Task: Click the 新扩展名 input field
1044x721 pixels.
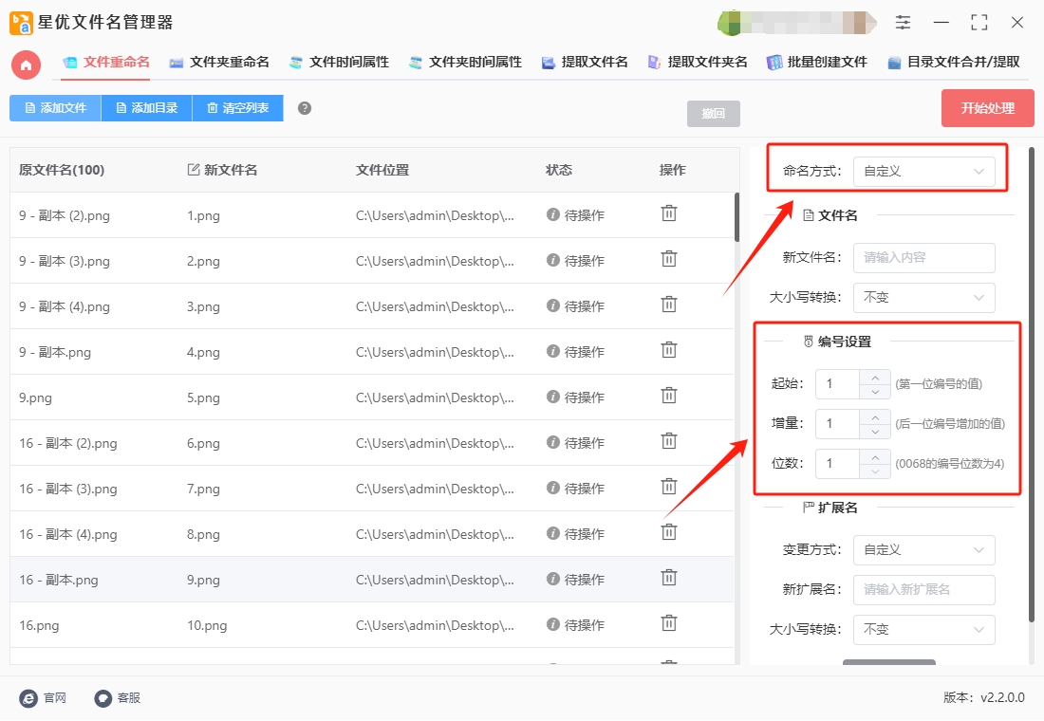Action: pos(923,590)
